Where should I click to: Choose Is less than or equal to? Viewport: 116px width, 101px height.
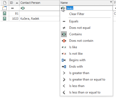click(85, 92)
